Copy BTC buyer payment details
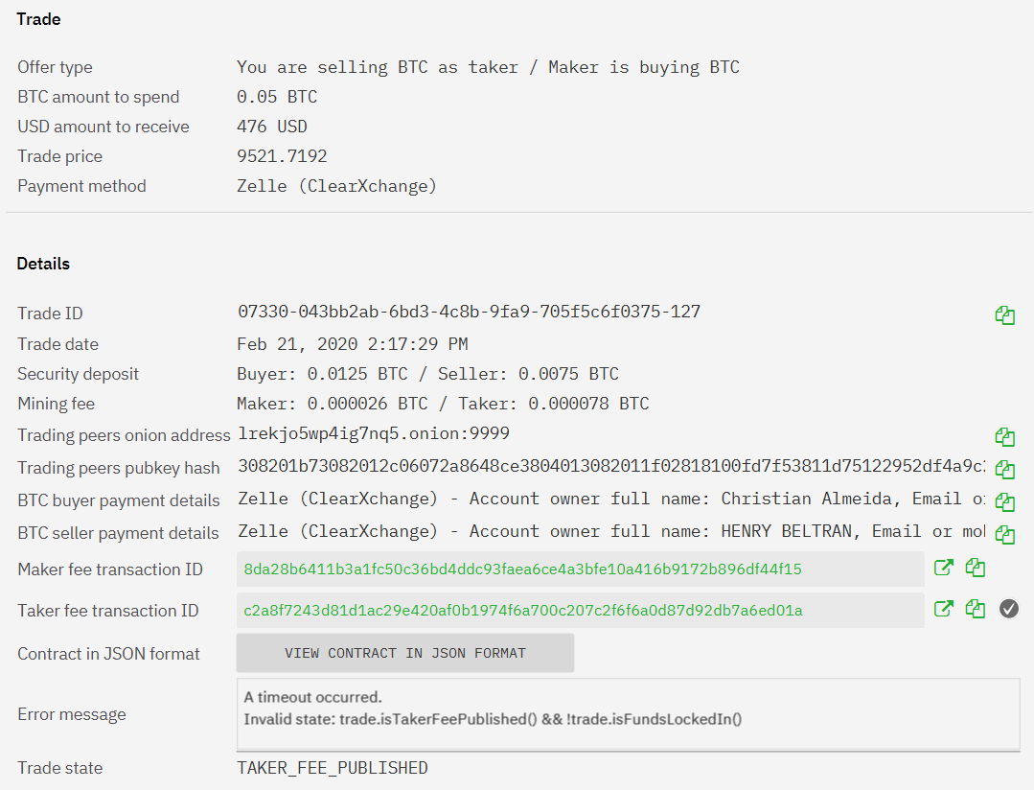The height and width of the screenshot is (790, 1034). coord(1004,502)
